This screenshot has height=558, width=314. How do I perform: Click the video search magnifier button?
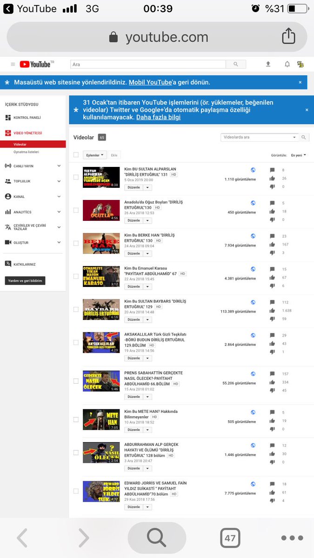303,137
